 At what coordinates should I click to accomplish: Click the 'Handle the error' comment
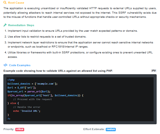click(27, 107)
